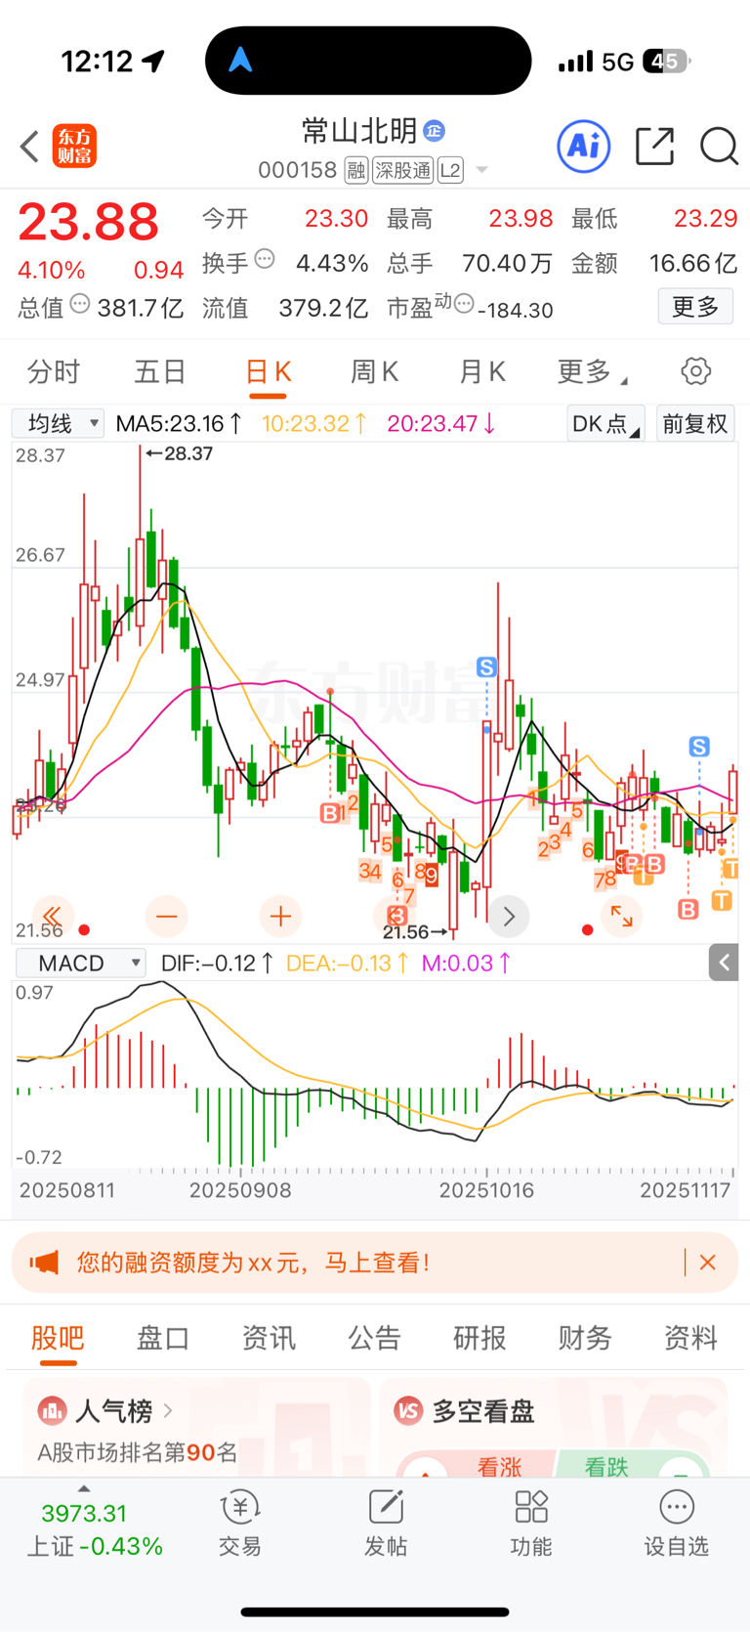Zoom out chart with minus icon
This screenshot has height=1632, width=750.
(x=167, y=917)
